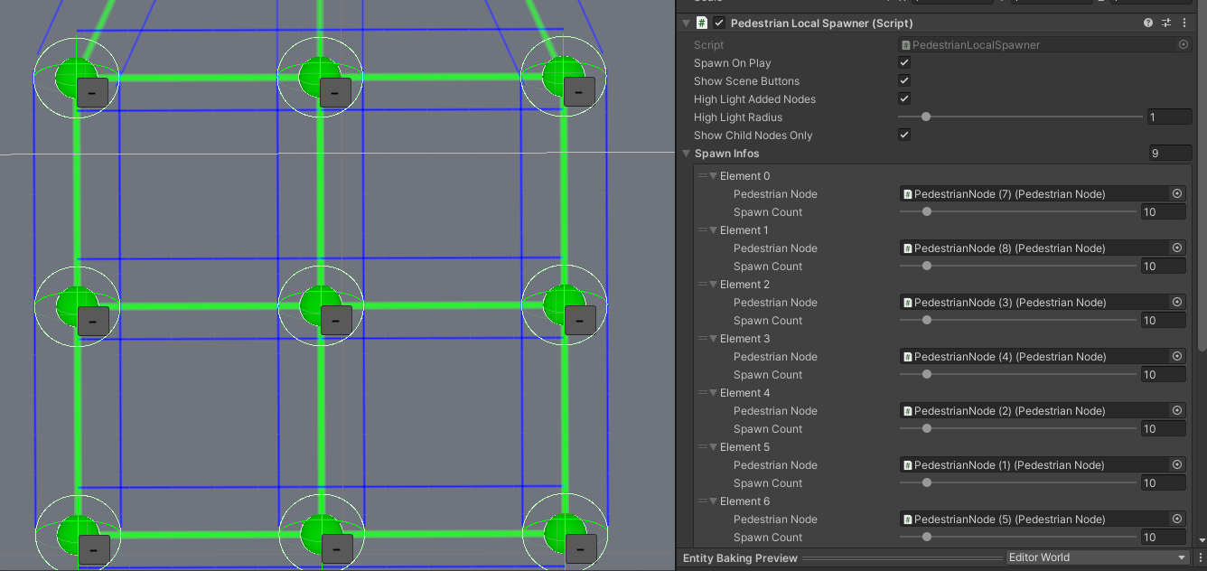Collapse the Element 5 foldout
This screenshot has height=571, width=1207.
[714, 447]
